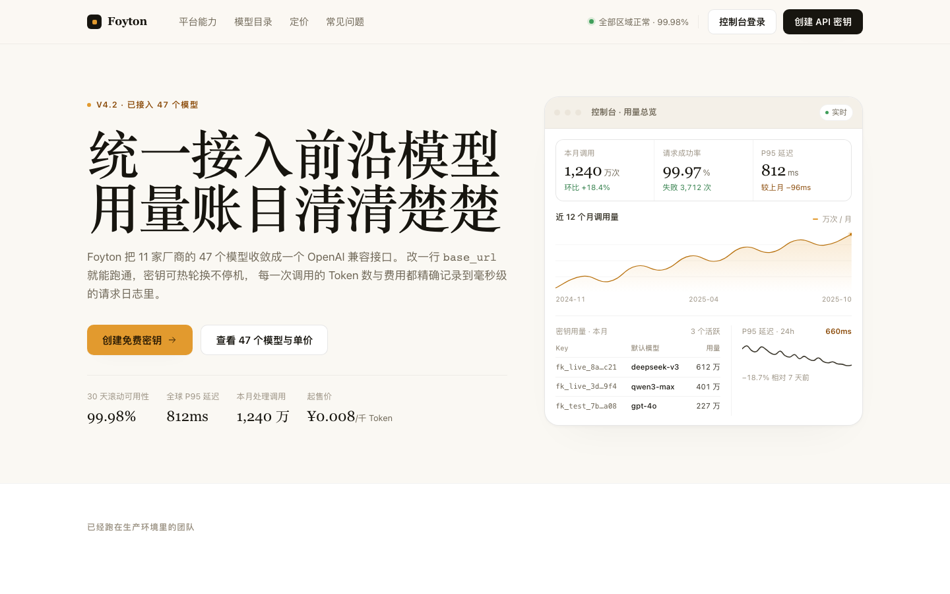Click the 控制台登录 button
Screen dimensions: 950x594
click(742, 22)
